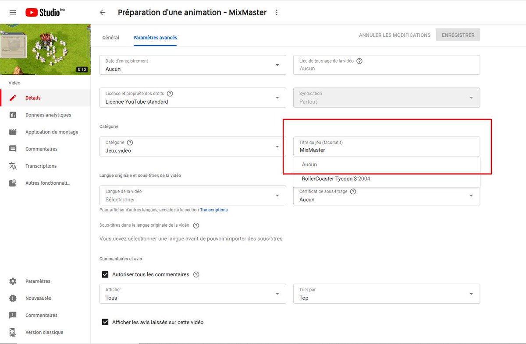Screen dimensions: 526x344
Task: Click the pencil icon for Détails
Action: [13, 98]
